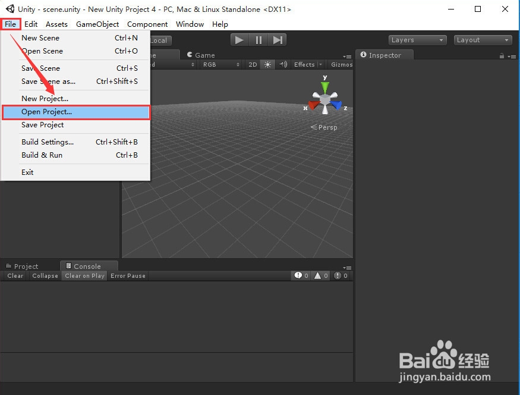The image size is (520, 395).
Task: Open the Assets menu
Action: click(x=56, y=24)
